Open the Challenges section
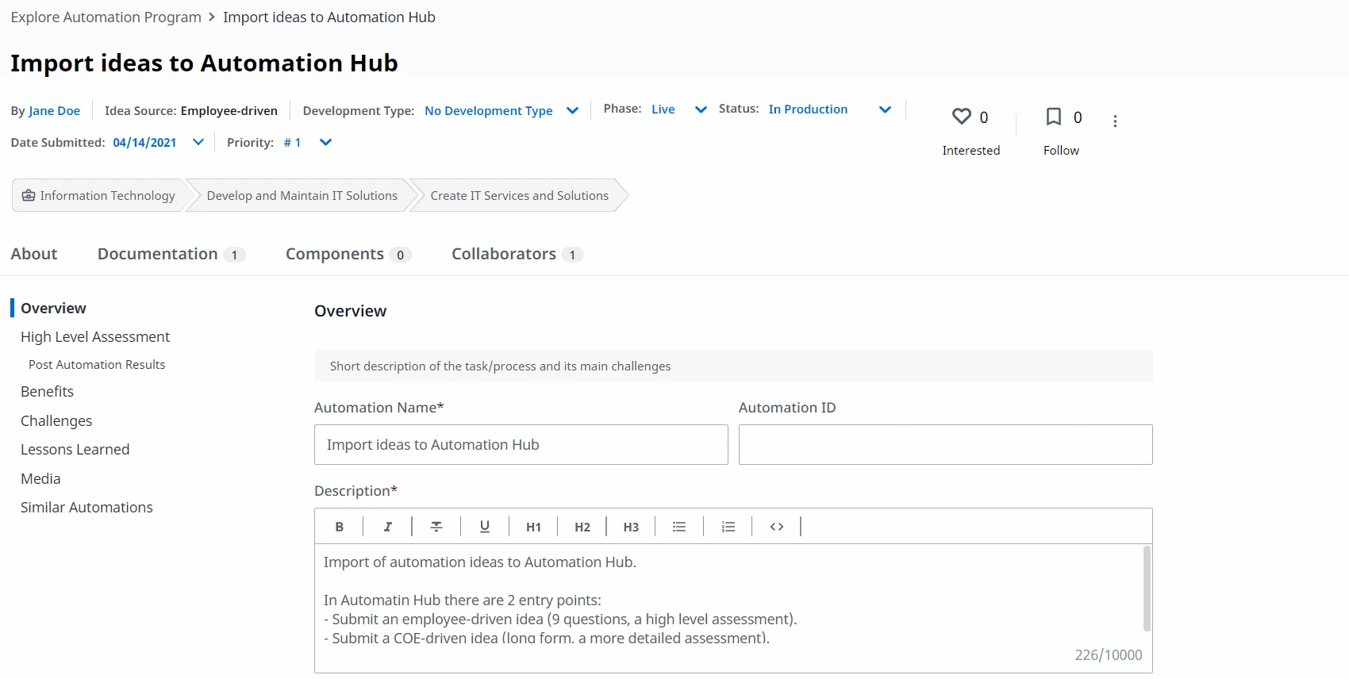Screen dimensions: 1349x679 (56, 421)
